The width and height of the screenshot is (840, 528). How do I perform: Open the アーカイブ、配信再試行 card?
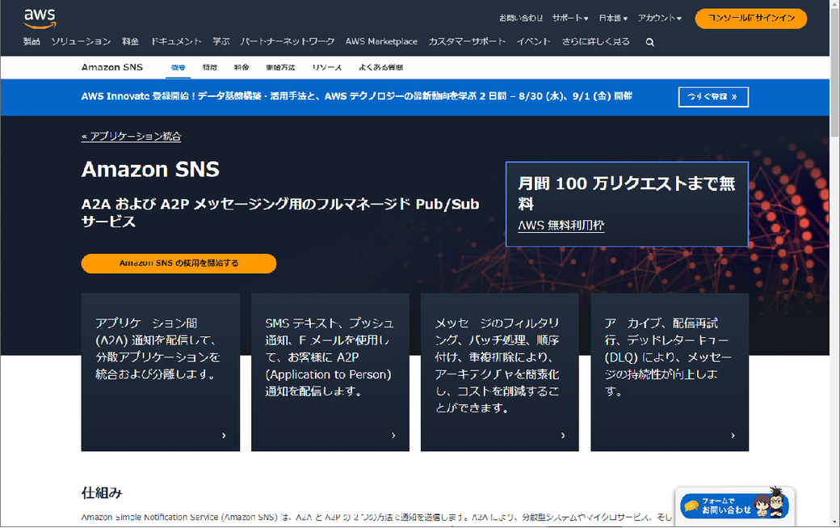(670, 372)
